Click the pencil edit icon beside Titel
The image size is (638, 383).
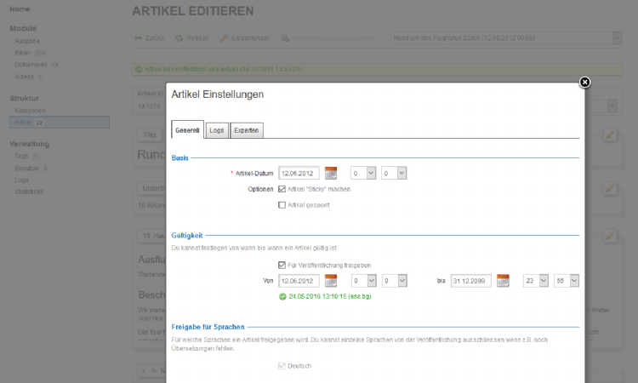pyautogui.click(x=609, y=134)
